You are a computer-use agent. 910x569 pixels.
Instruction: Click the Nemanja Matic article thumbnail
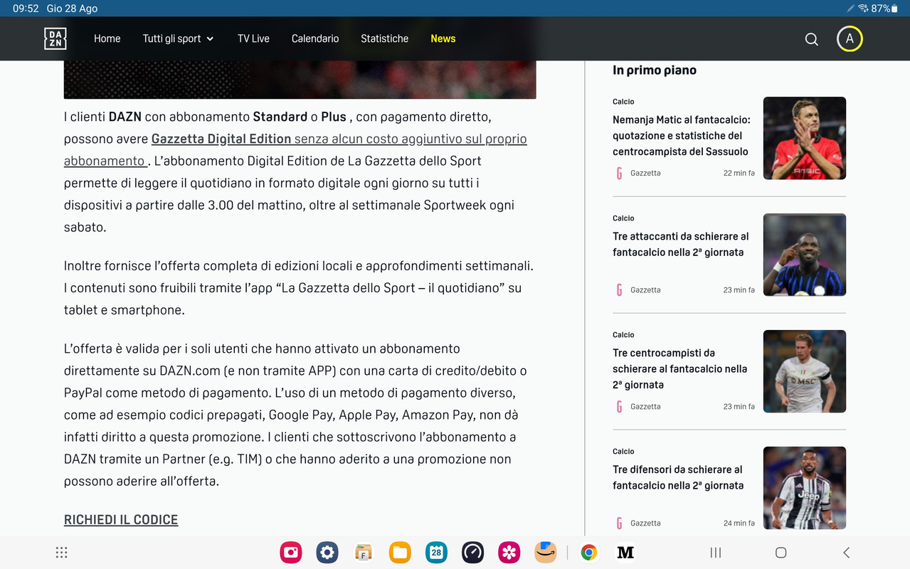(805, 138)
